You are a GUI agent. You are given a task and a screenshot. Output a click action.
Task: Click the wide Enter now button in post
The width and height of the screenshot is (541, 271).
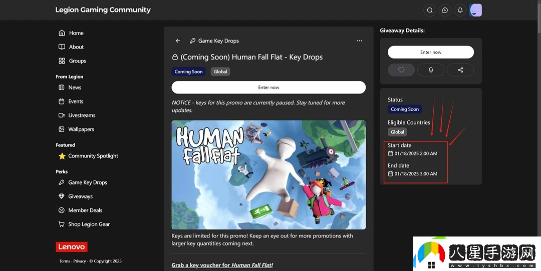[268, 87]
